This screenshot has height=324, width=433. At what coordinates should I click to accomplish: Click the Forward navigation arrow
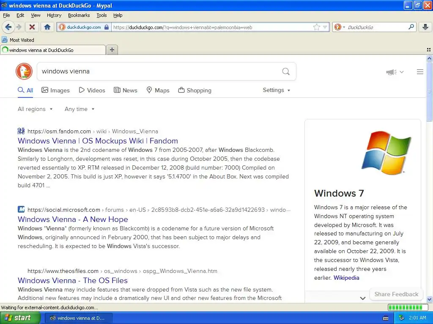tap(19, 27)
